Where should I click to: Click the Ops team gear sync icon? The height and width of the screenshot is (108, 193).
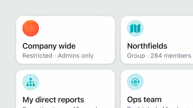pyautogui.click(x=135, y=82)
